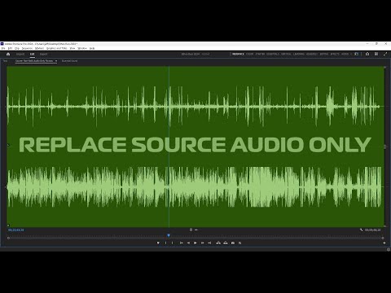The height and width of the screenshot is (293, 391).
Task: Click the Home icon
Action: [x=8, y=54]
